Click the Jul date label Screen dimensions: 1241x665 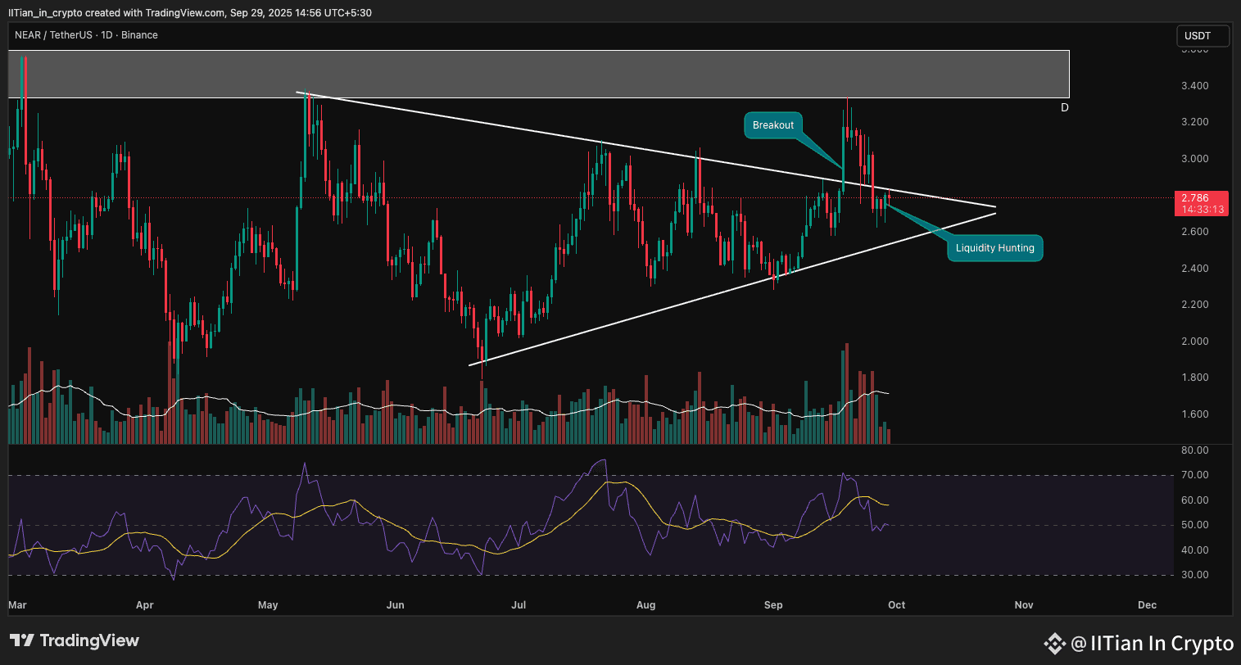click(519, 605)
